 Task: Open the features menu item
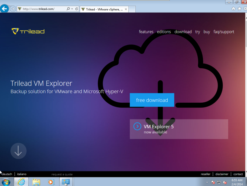146,32
